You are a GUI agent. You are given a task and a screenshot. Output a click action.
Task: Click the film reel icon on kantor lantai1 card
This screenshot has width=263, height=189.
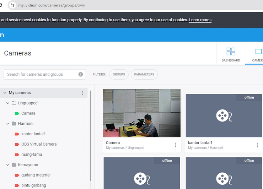click(224, 115)
